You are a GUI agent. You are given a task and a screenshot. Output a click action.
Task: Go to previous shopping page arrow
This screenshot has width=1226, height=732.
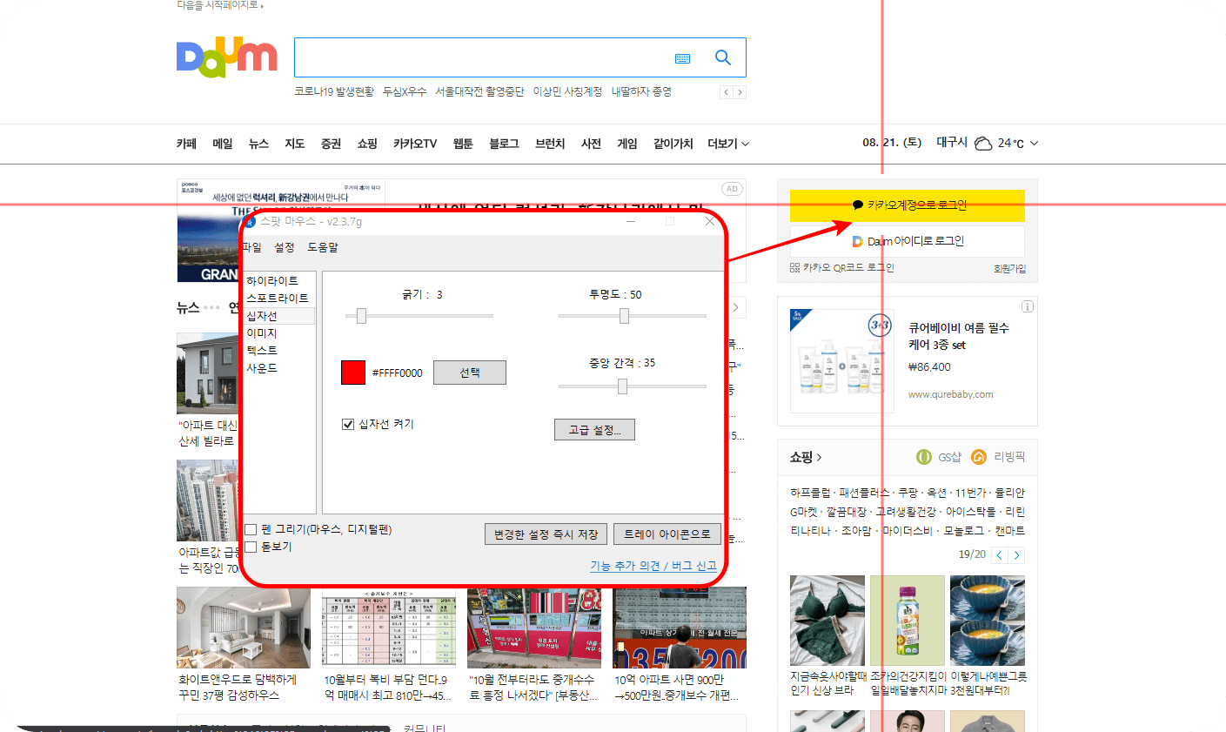pos(1000,555)
